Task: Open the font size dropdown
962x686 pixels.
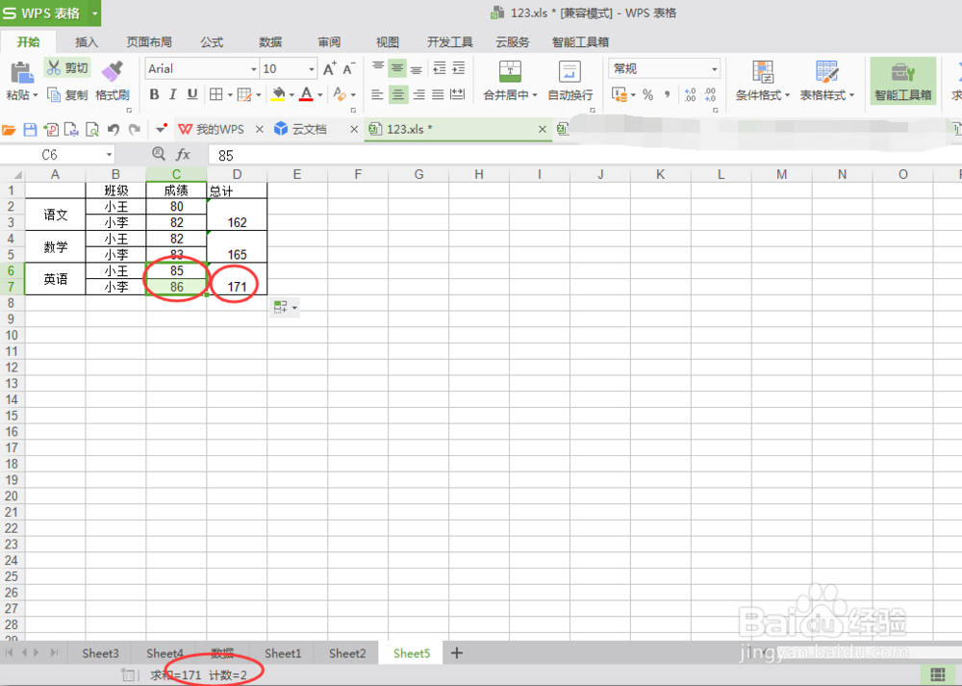Action: coord(311,69)
